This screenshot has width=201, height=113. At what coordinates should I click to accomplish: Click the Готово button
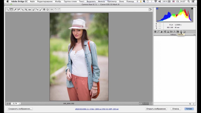tap(189, 109)
